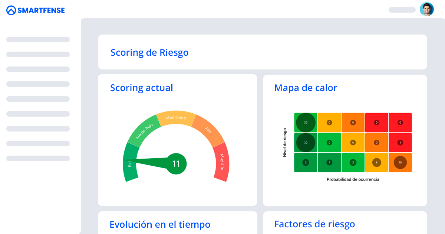
Task: Open the user profile avatar
Action: coord(426,9)
